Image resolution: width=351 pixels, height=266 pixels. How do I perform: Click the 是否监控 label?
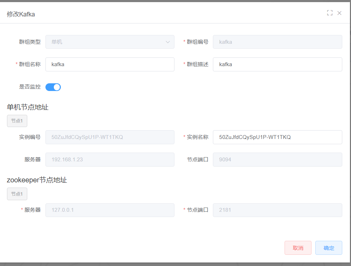(x=30, y=87)
